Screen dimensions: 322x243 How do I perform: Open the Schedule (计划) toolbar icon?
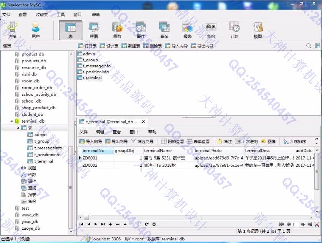234,30
